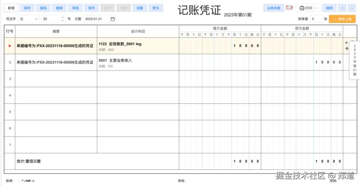
Task: Click the red voucher ticket icon
Action: [x=290, y=8]
